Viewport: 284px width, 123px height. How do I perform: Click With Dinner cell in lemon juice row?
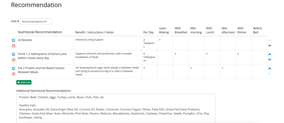243,57
